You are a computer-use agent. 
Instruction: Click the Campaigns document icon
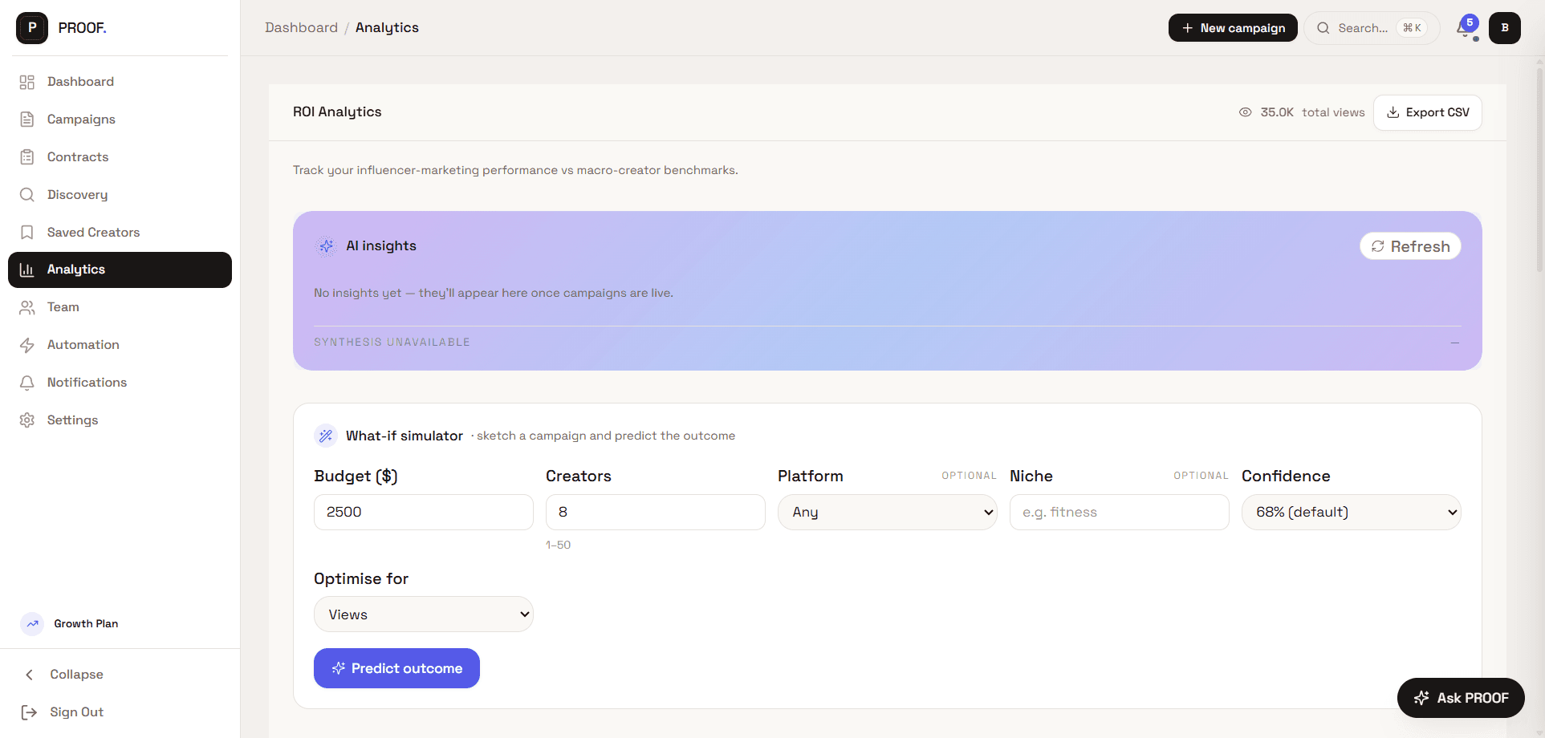coord(27,120)
